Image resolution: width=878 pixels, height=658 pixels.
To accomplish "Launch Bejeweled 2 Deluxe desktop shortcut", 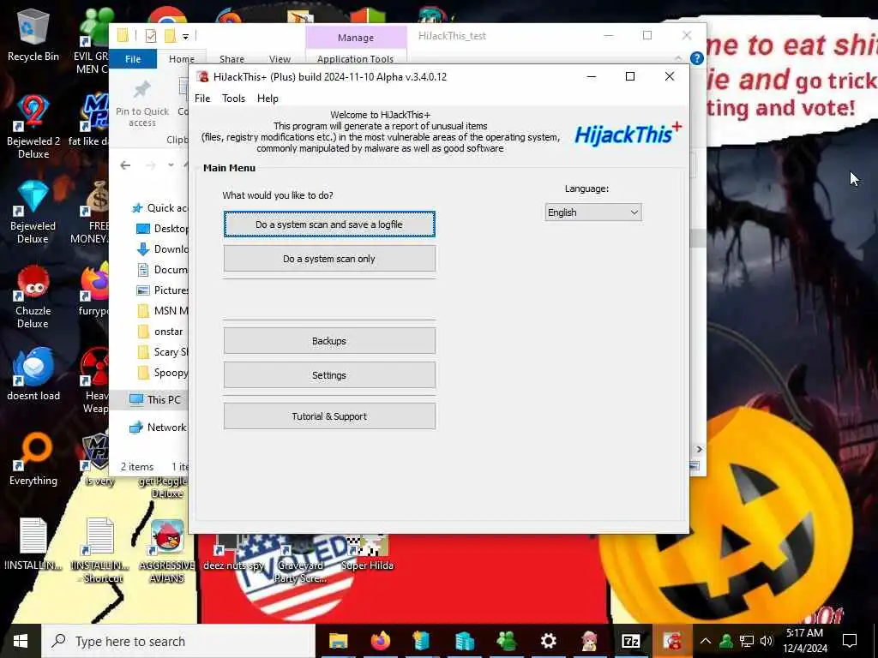I will click(x=33, y=128).
